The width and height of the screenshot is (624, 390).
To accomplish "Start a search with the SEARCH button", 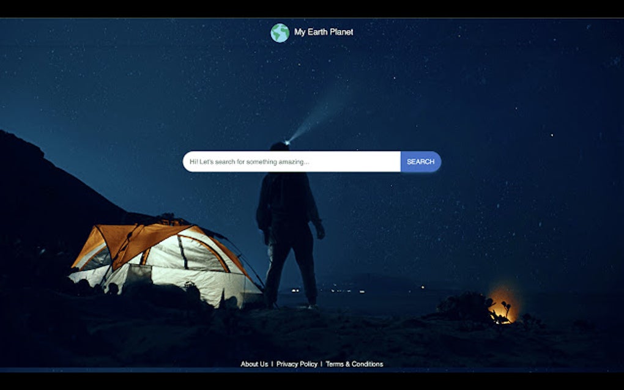I will click(420, 161).
